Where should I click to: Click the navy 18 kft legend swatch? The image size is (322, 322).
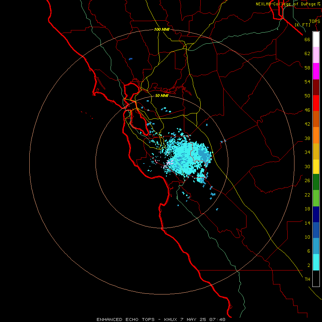316,214
